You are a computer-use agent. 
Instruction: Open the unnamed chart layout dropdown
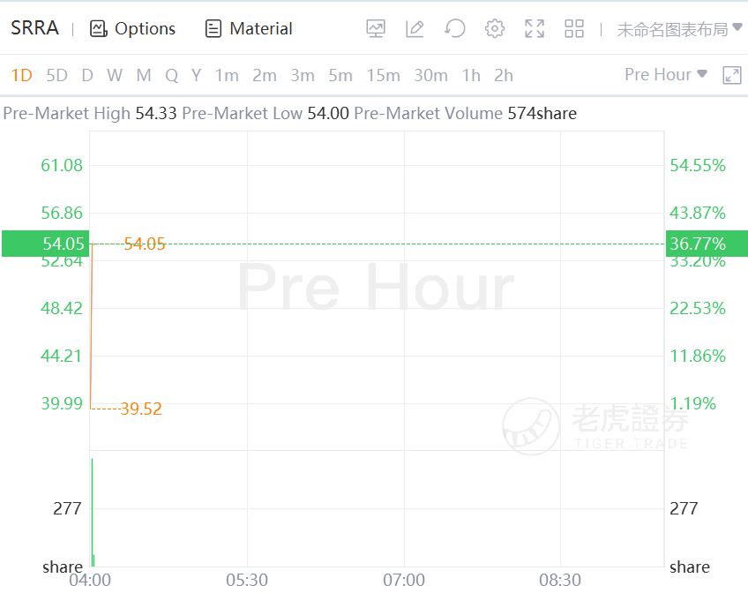pos(679,29)
